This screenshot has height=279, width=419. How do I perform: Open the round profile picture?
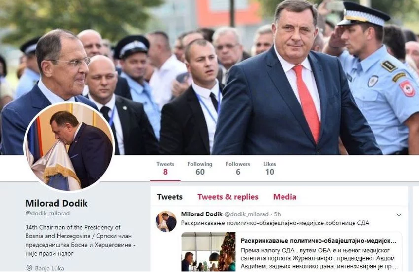[69, 147]
